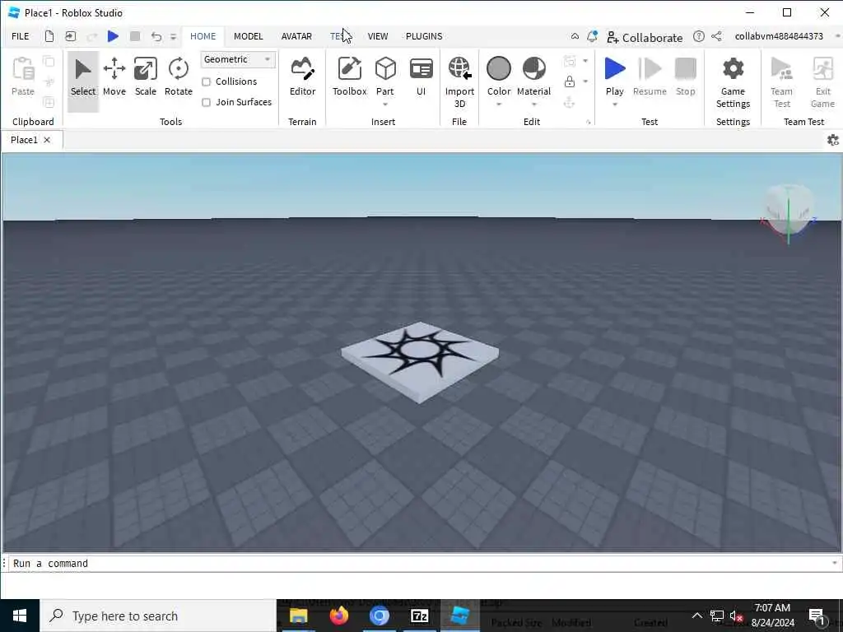Open the quick access customize dropdown

point(173,36)
